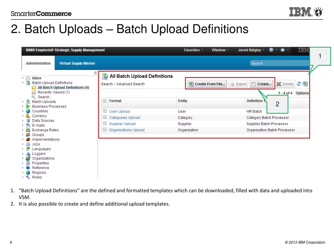
Task: Click the Jobs gear icon
Action: (x=28, y=144)
